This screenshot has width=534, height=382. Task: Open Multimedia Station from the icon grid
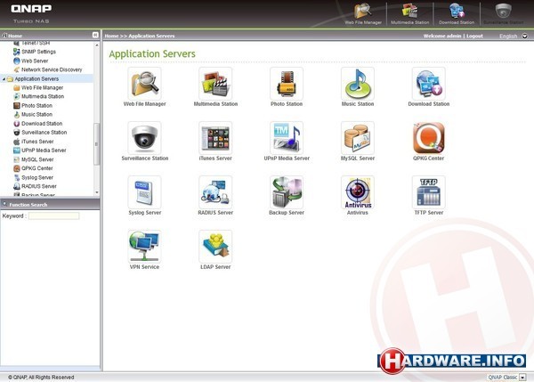point(215,84)
